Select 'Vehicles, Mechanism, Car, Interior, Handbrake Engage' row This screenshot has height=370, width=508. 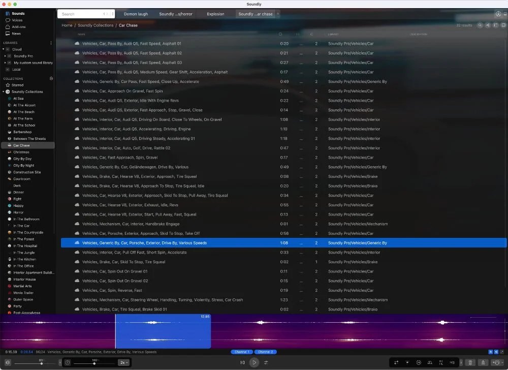click(283, 224)
